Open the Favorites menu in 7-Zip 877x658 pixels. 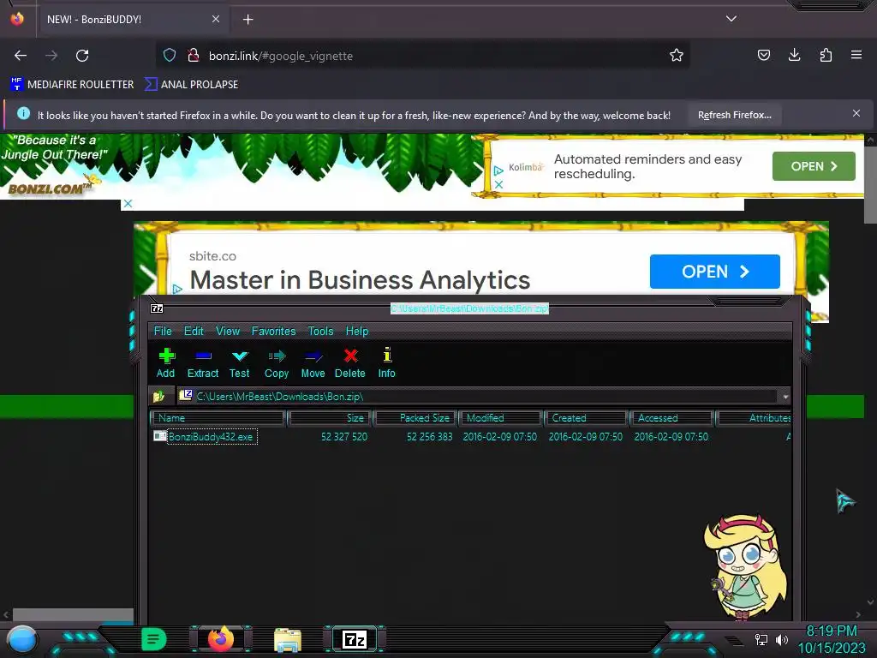[x=273, y=332]
